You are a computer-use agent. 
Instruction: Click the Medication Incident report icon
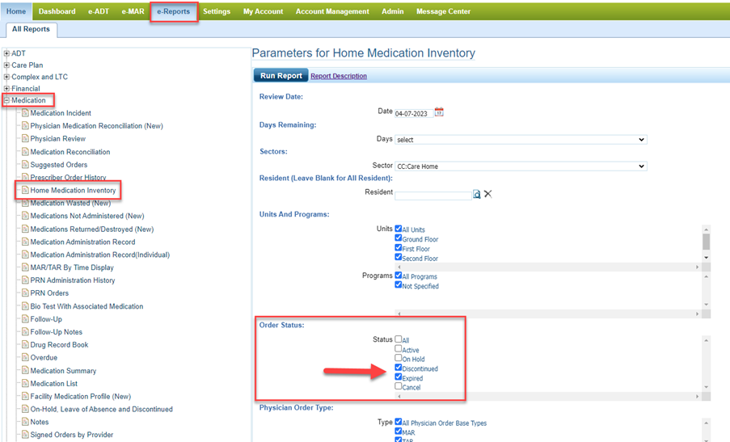pyautogui.click(x=25, y=113)
